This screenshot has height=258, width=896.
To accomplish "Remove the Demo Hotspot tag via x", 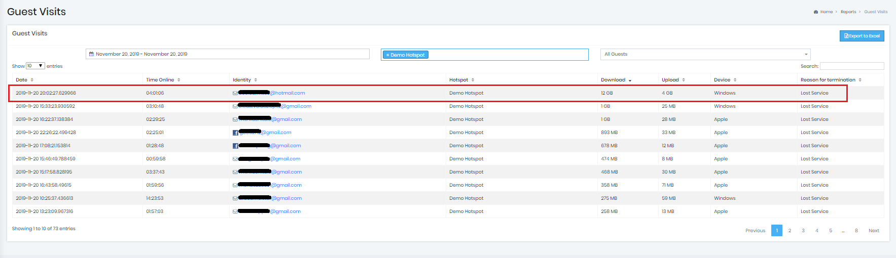I will [x=387, y=55].
